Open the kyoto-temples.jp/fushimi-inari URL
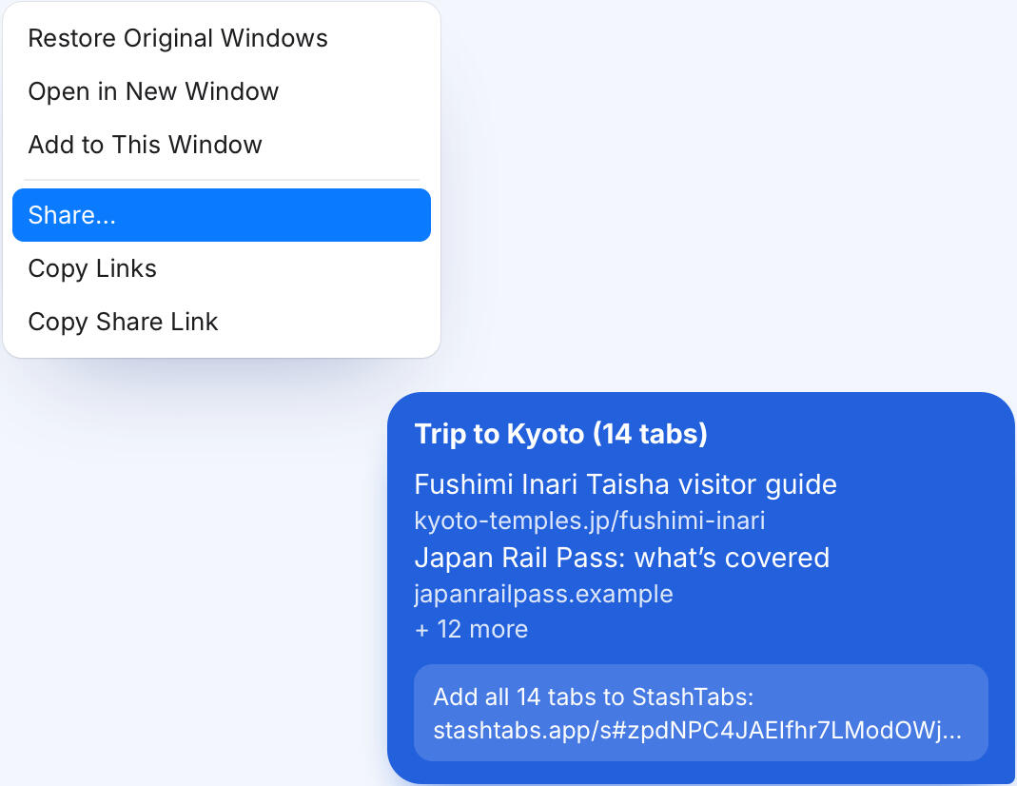1017x786 pixels. (590, 521)
